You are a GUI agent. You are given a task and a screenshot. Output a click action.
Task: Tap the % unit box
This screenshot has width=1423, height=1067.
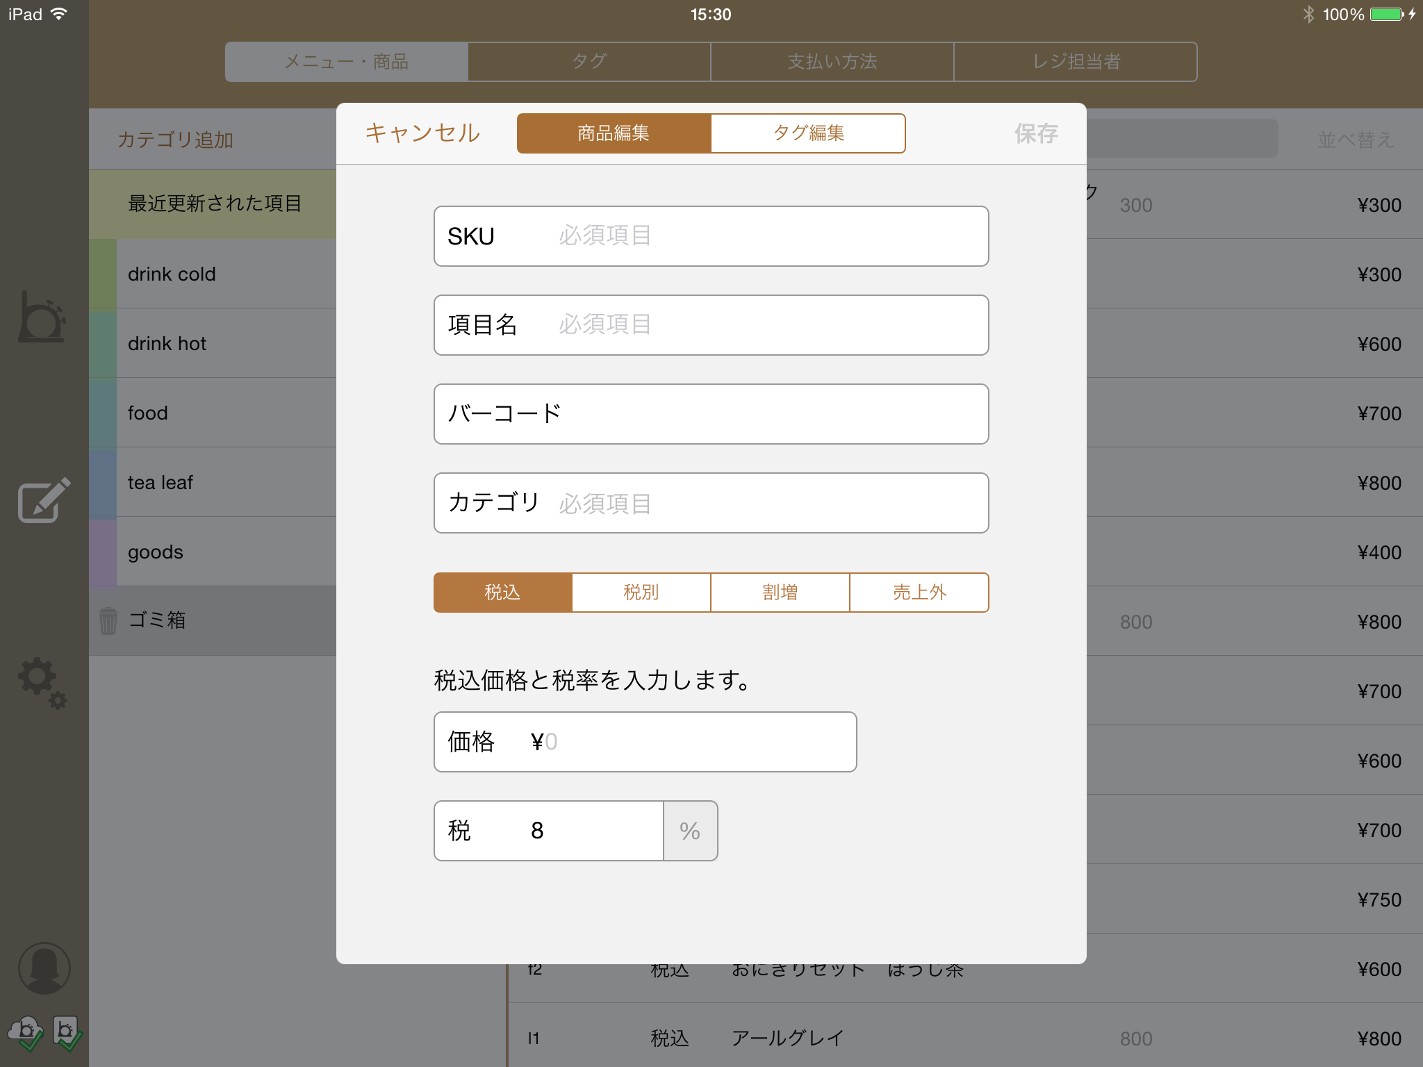click(691, 831)
